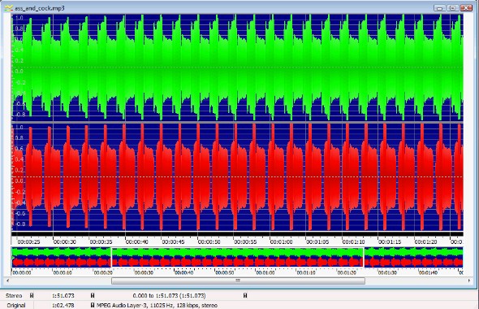
Task: Click the 00:01:40 mark on the overview ruler
Action: tap(429, 272)
